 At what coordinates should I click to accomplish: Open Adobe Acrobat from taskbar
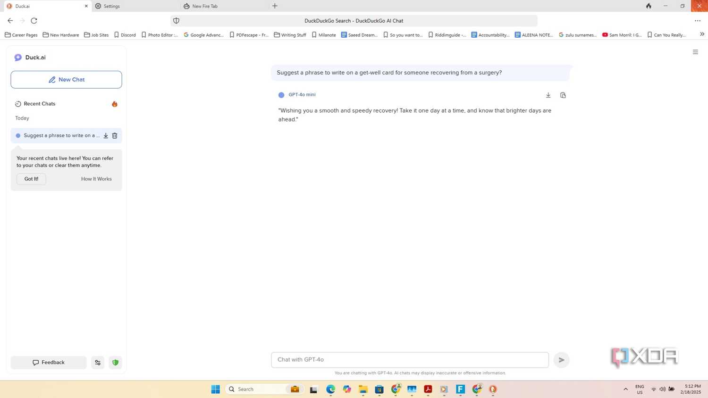[428, 389]
